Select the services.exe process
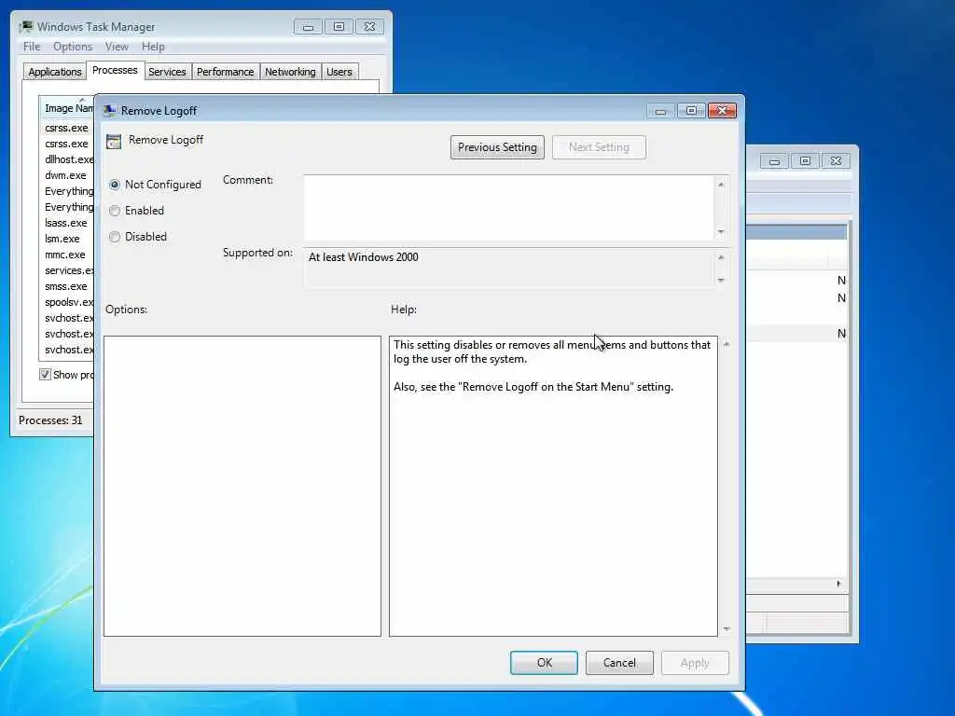Viewport: 955px width, 716px height. (67, 270)
